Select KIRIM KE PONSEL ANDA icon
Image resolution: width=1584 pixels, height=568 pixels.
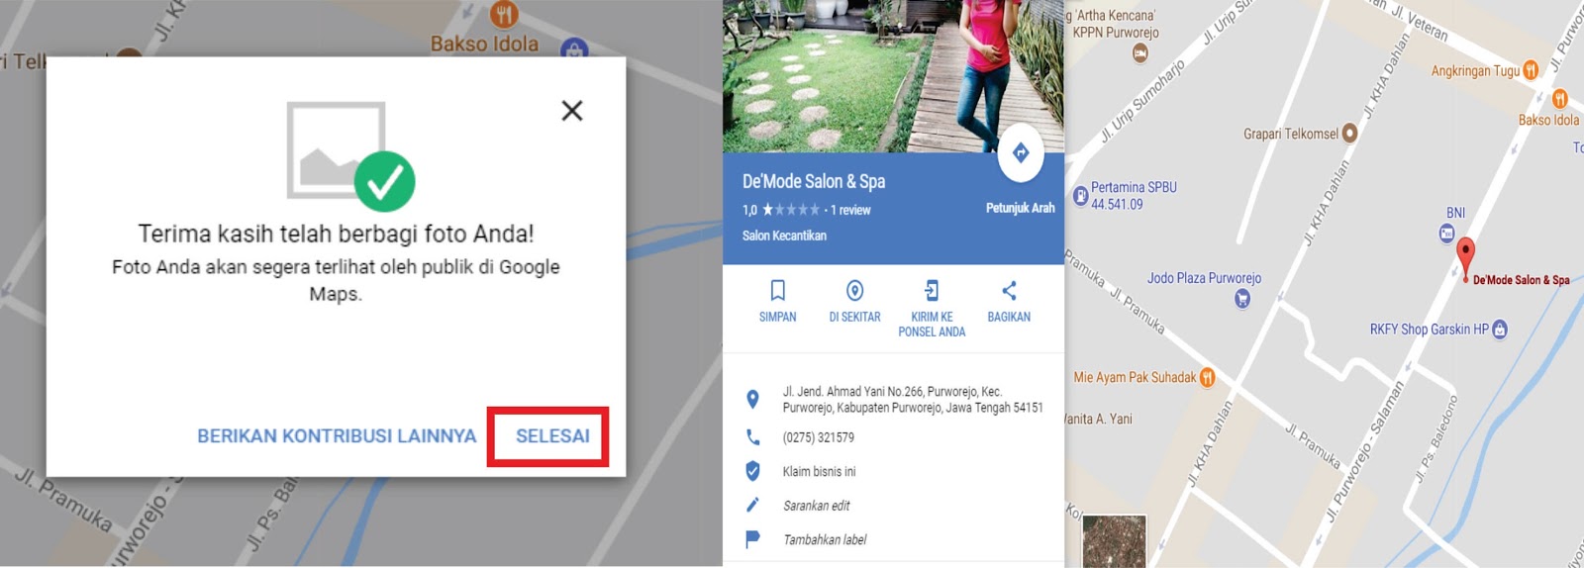(932, 291)
